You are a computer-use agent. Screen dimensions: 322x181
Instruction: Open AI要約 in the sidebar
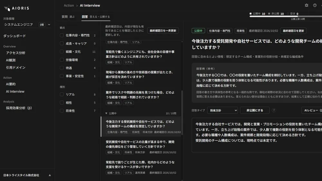[11, 84]
